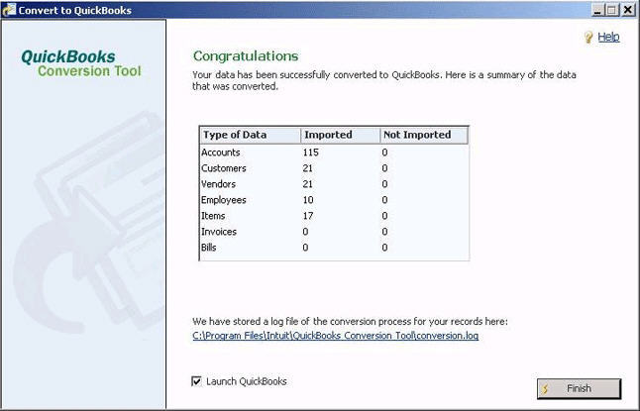This screenshot has width=640, height=411.
Task: Select the Accounts row label
Action: pos(221,153)
